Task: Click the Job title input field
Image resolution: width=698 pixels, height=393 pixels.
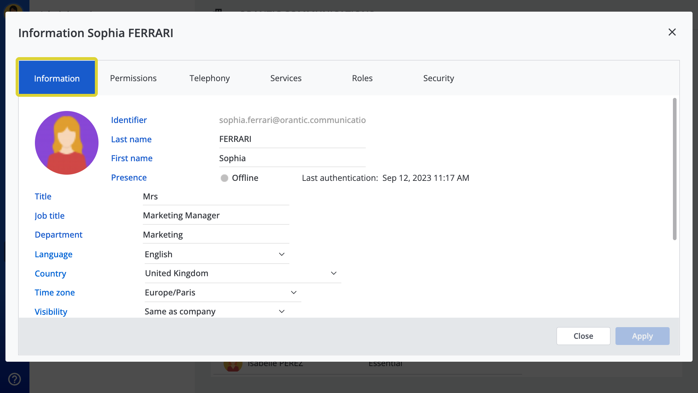Action: pyautogui.click(x=216, y=215)
